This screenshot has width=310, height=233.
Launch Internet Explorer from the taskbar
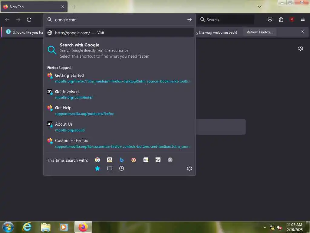[x=27, y=227]
